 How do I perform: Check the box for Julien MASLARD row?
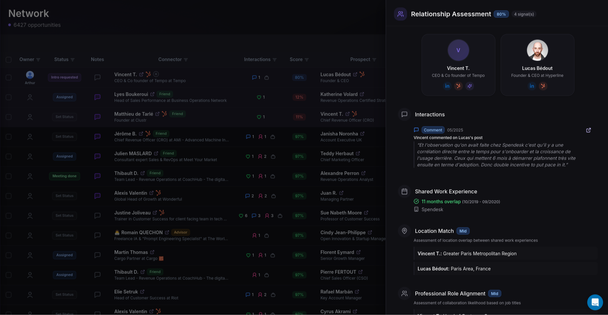coord(9,156)
